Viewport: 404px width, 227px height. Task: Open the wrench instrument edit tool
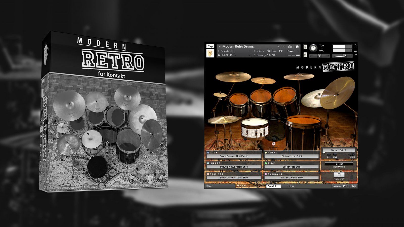pos(210,46)
